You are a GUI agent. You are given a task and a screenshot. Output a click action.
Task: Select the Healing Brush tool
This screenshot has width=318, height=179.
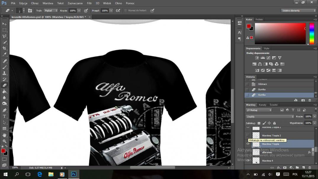point(4,61)
